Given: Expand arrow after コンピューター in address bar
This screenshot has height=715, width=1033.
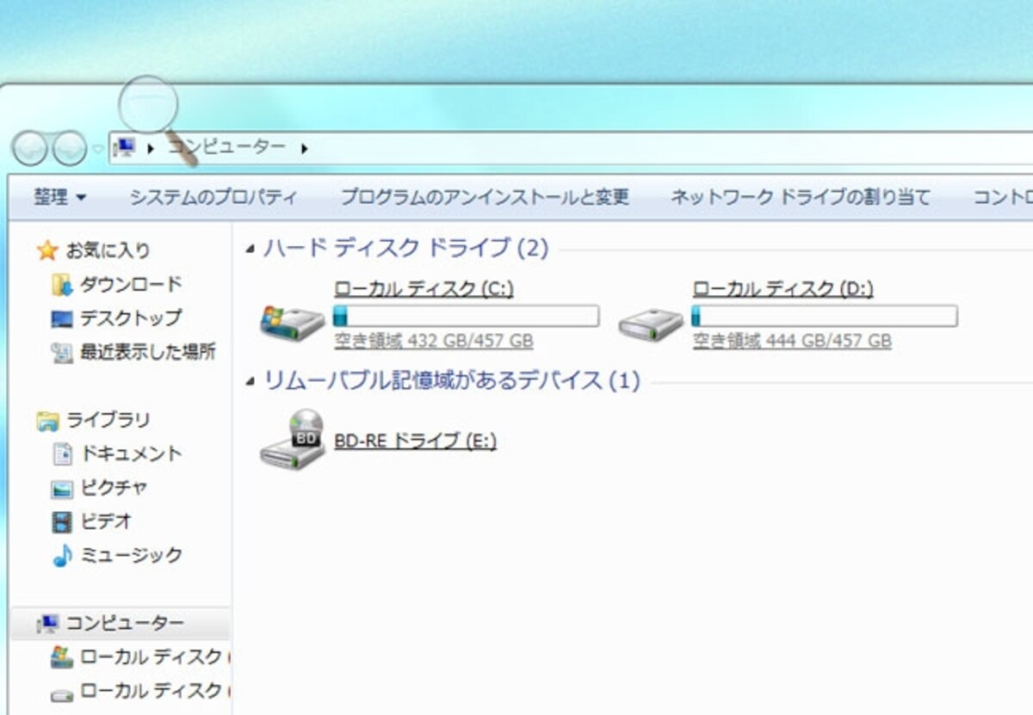Looking at the screenshot, I should point(304,149).
